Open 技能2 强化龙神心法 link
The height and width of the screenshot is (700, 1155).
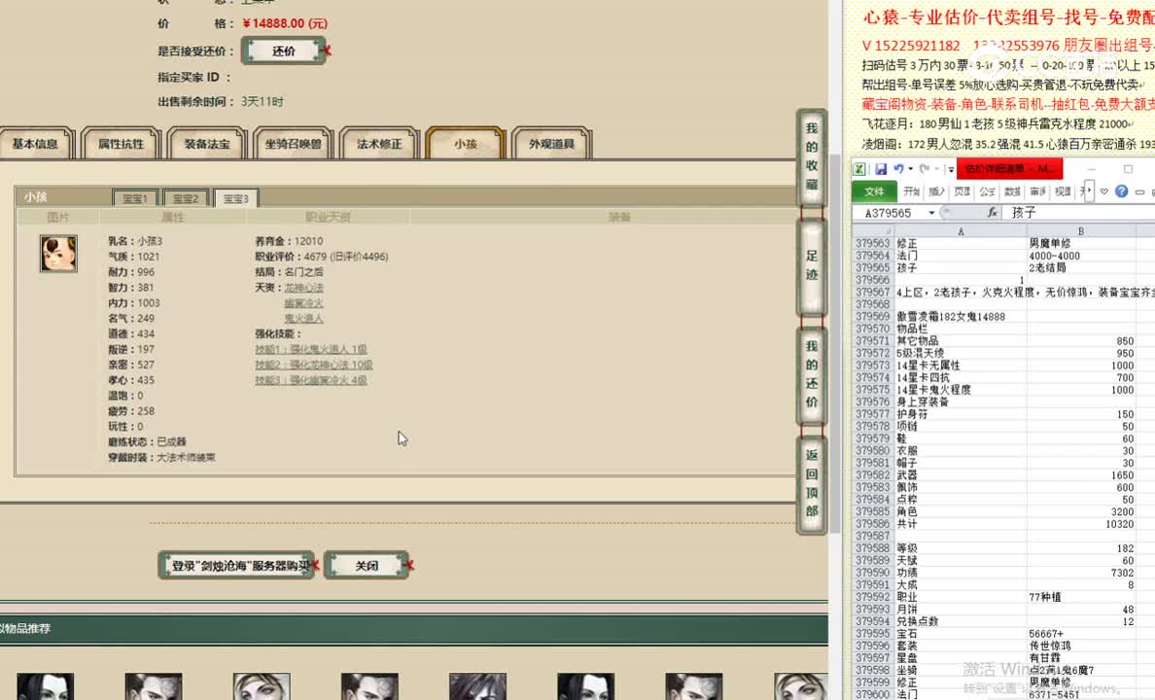(x=314, y=365)
